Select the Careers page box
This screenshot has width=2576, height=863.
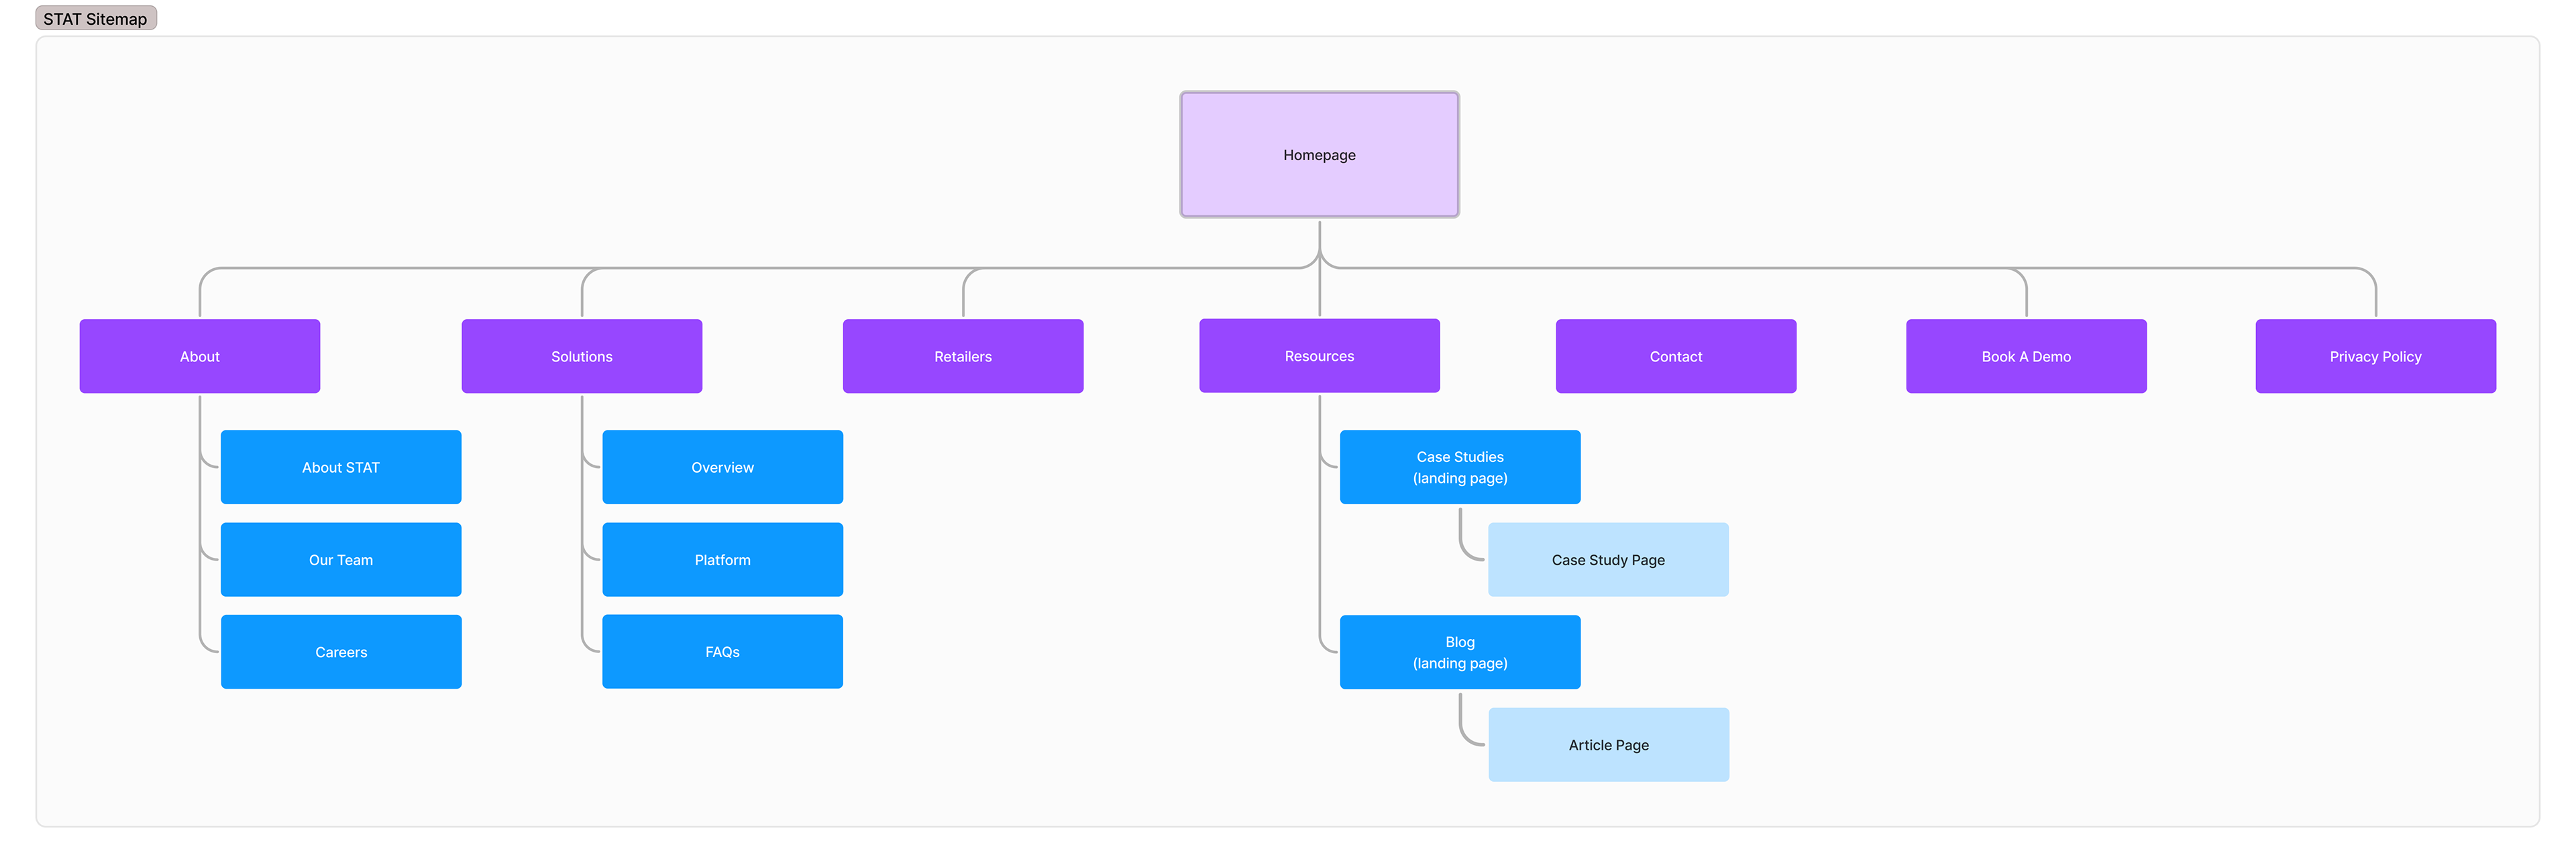(341, 652)
